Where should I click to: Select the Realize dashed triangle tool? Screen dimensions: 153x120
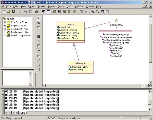click(39, 69)
